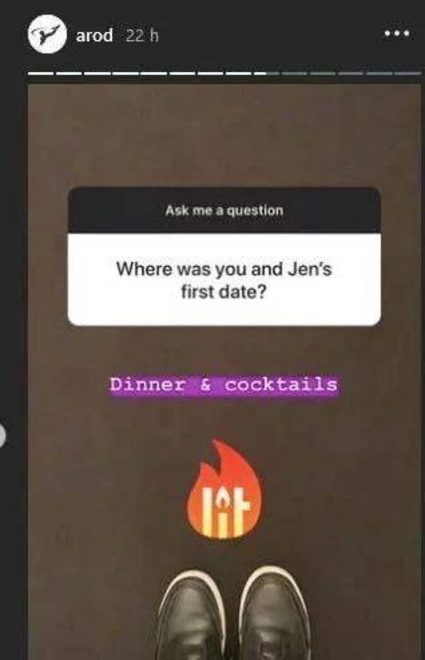Click the currently playing story progress segment

click(266, 73)
